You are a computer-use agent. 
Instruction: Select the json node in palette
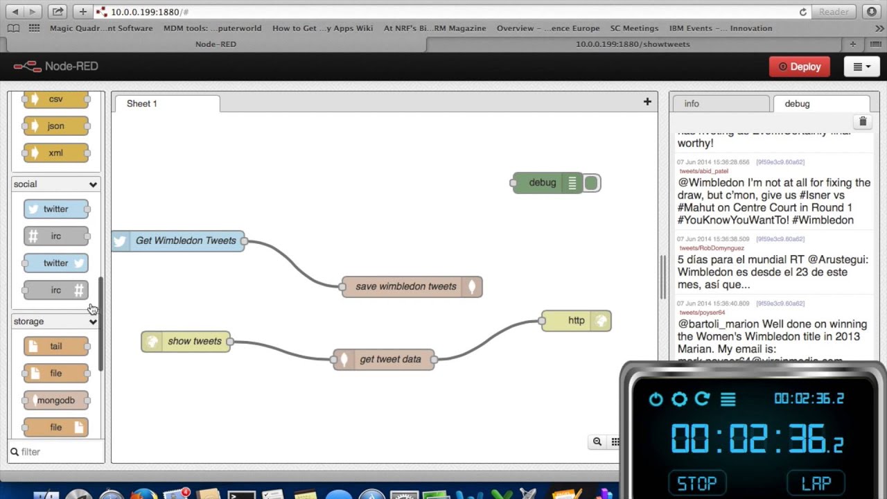coord(56,126)
